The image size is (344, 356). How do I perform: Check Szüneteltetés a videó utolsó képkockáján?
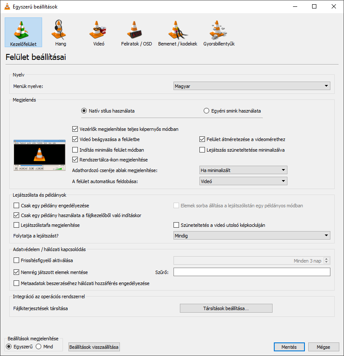176,225
